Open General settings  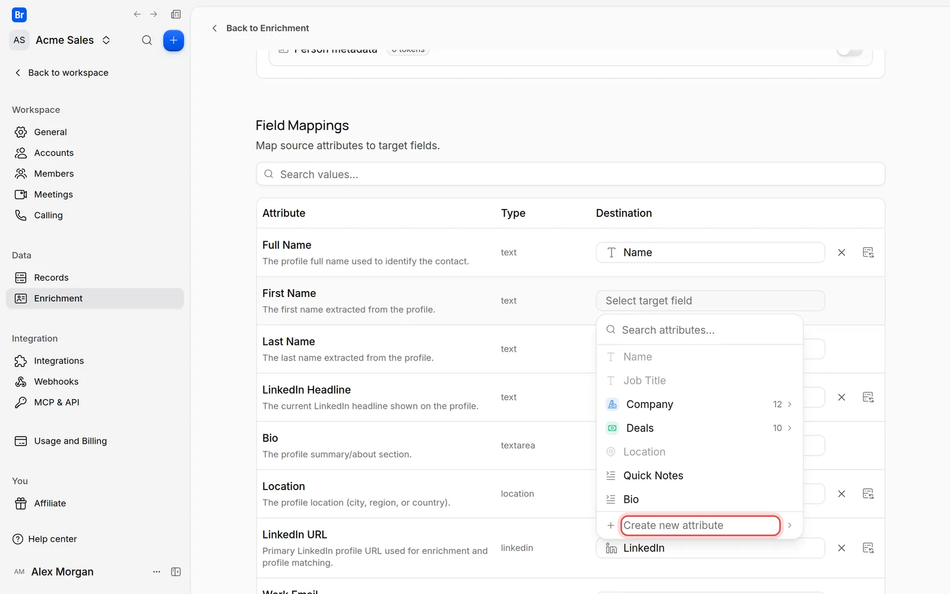coord(95,132)
